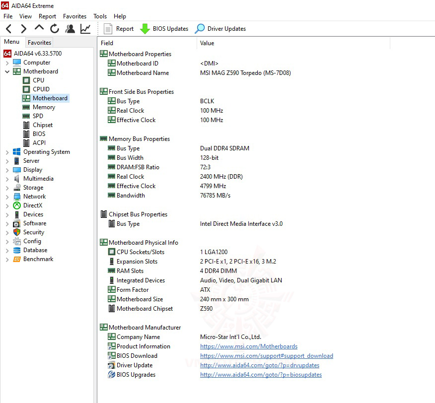Viewport: 435px width, 403px height.
Task: Expand the Multimedia tree node
Action: click(7, 179)
